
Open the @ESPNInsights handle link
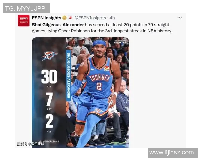coord(90,18)
